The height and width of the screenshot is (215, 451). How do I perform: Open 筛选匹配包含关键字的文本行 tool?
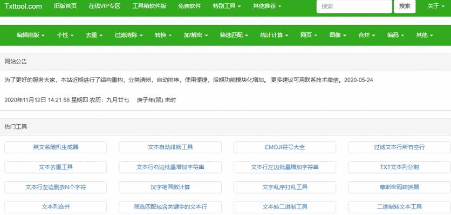[x=170, y=207]
